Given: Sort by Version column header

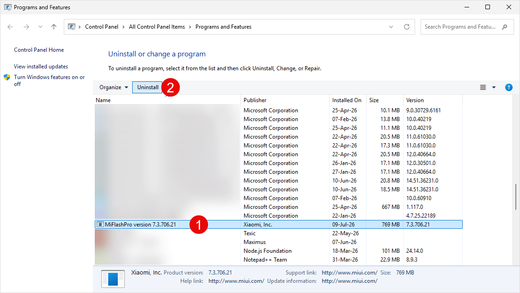Looking at the screenshot, I should point(433,100).
